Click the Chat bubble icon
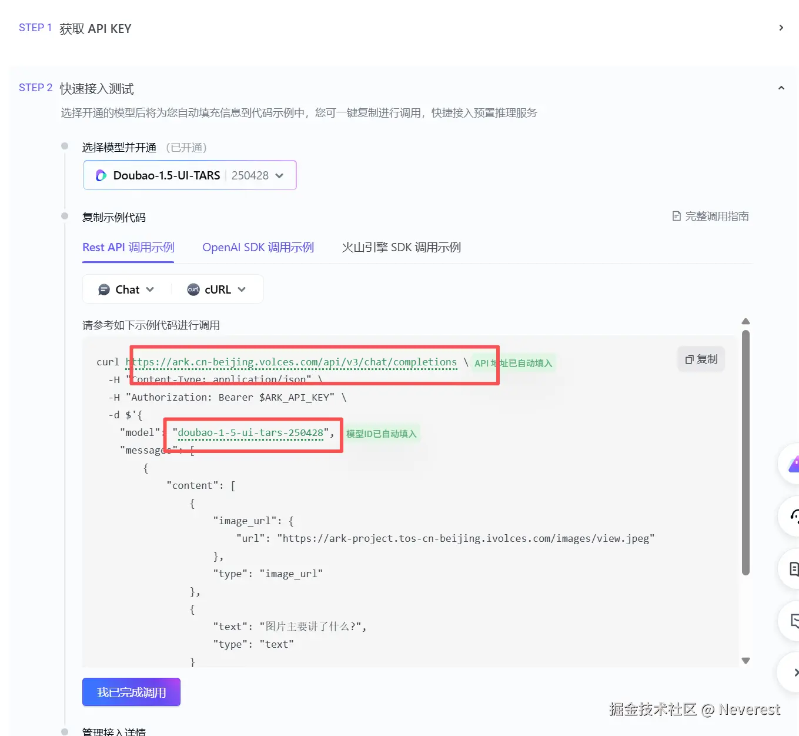This screenshot has width=799, height=736. (x=104, y=289)
